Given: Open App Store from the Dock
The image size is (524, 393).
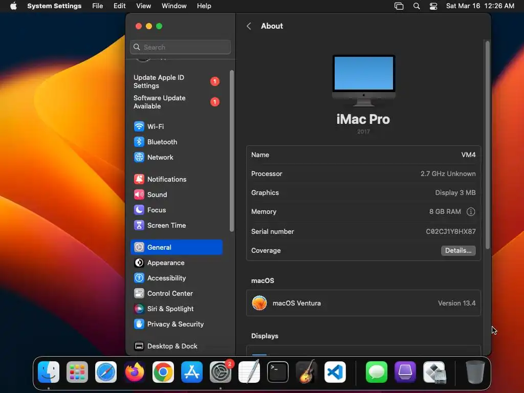Looking at the screenshot, I should [x=192, y=372].
